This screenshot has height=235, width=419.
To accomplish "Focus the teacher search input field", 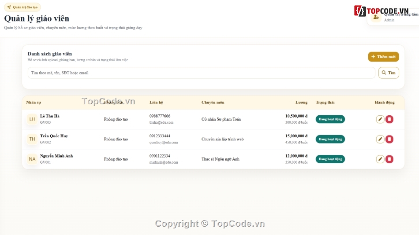I will [201, 73].
